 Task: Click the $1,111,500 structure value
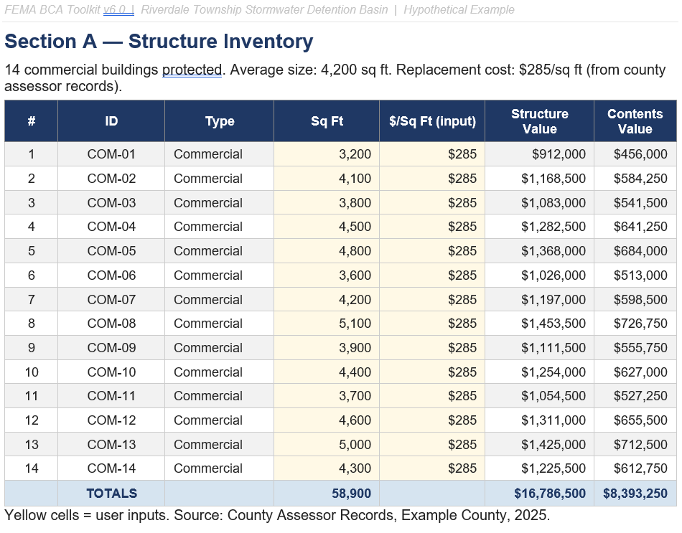[539, 348]
